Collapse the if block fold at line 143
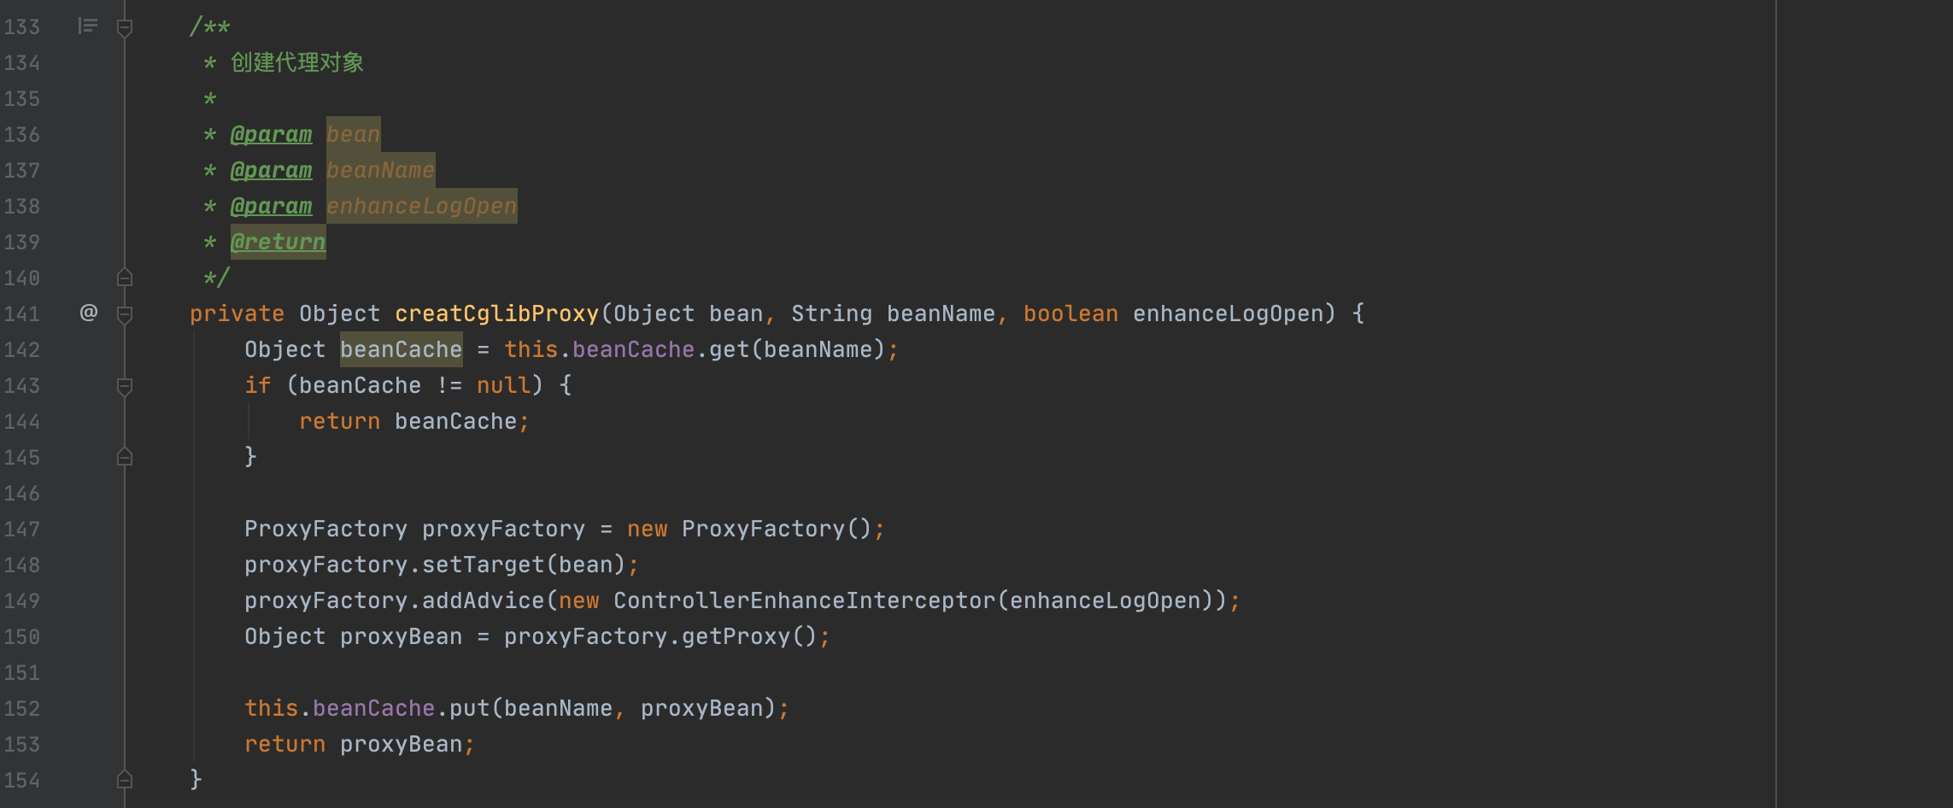Viewport: 1953px width, 808px height. (x=125, y=386)
